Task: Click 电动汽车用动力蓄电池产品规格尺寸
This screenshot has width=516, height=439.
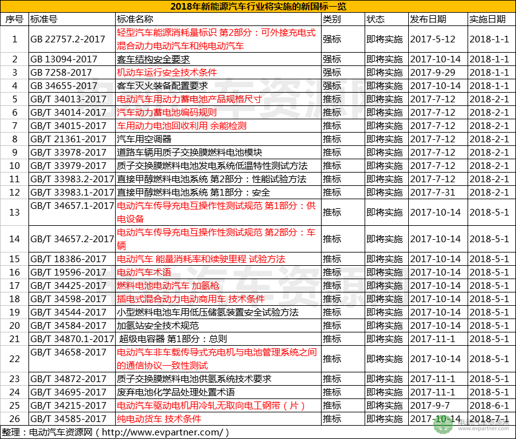Action: [x=190, y=99]
